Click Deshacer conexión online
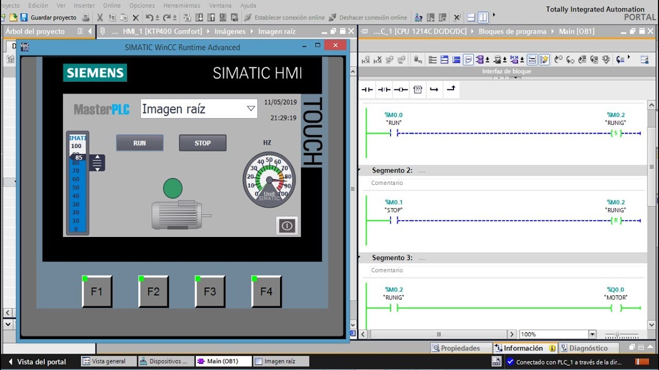This screenshot has width=659, height=370. [x=368, y=17]
